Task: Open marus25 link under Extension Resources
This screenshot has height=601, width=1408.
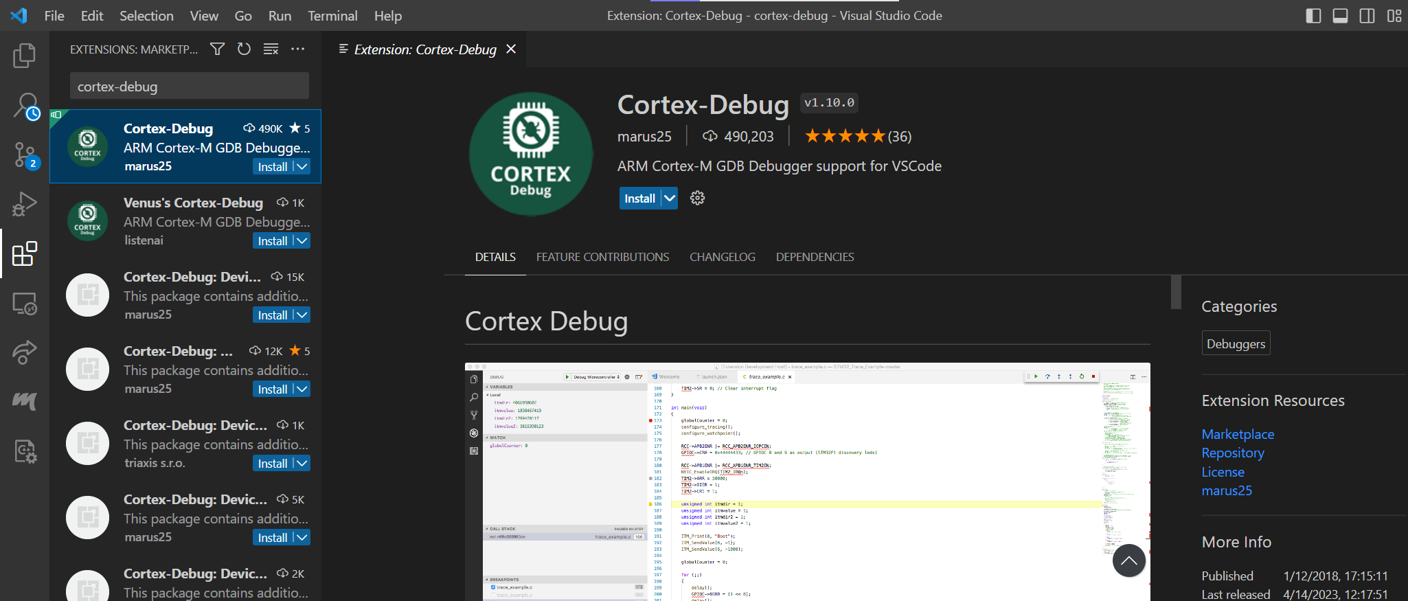Action: 1227,490
